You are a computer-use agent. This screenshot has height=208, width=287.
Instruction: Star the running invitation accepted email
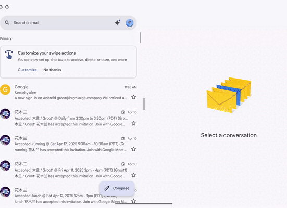pos(134,149)
